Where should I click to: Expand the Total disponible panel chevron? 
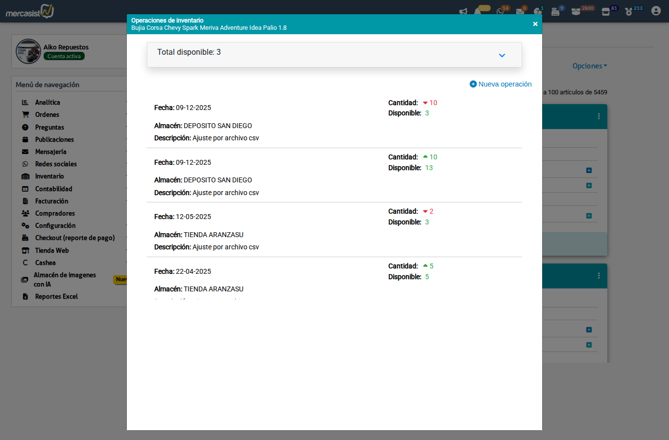pyautogui.click(x=502, y=55)
